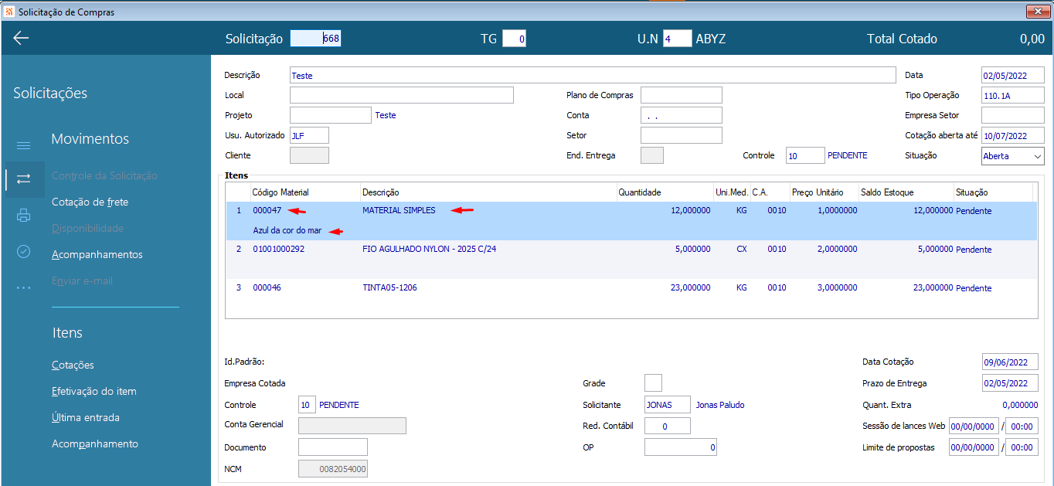Viewport: 1054px width, 486px height.
Task: Open Cotação de frete menu entry
Action: [x=90, y=202]
